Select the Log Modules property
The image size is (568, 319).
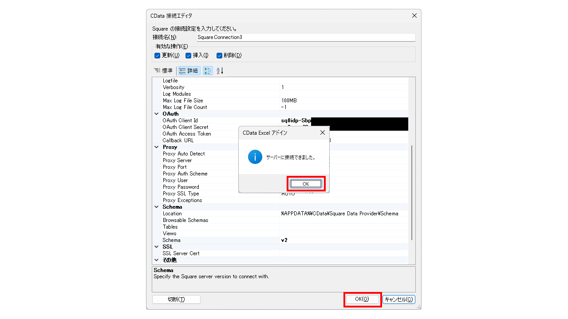(177, 94)
